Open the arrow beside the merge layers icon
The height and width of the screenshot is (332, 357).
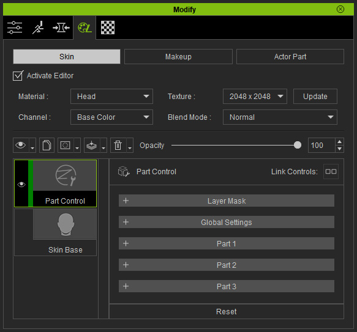coord(103,145)
